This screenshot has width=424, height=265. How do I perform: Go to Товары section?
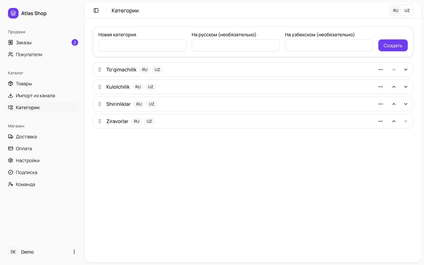(x=42, y=83)
